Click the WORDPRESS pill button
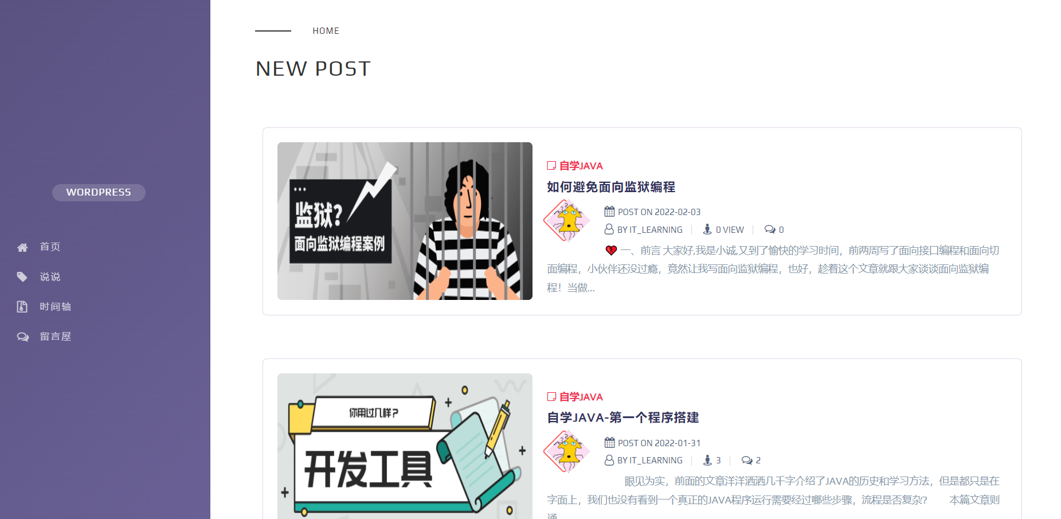Screen dimensions: 1061x519 [x=99, y=192]
